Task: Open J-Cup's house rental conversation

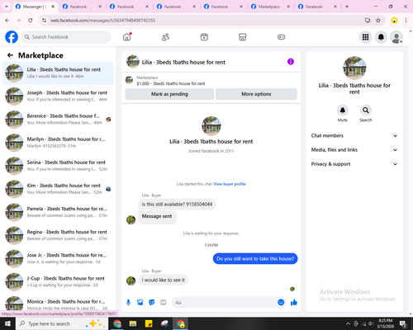Action: pyautogui.click(x=58, y=281)
